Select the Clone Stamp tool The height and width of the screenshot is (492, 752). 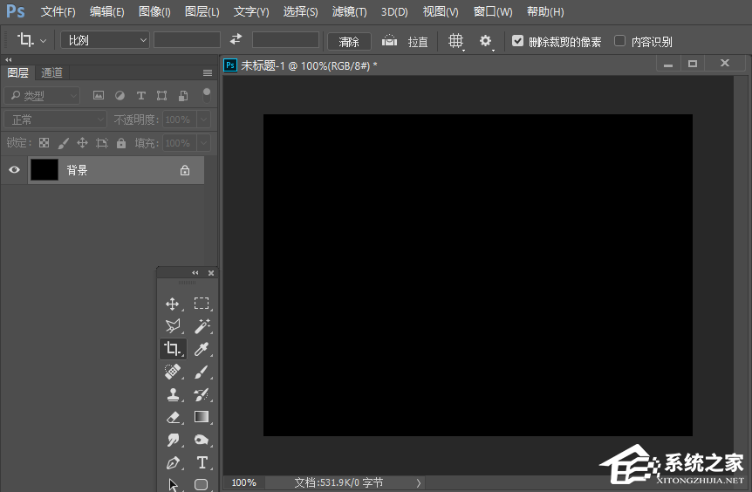tap(173, 394)
